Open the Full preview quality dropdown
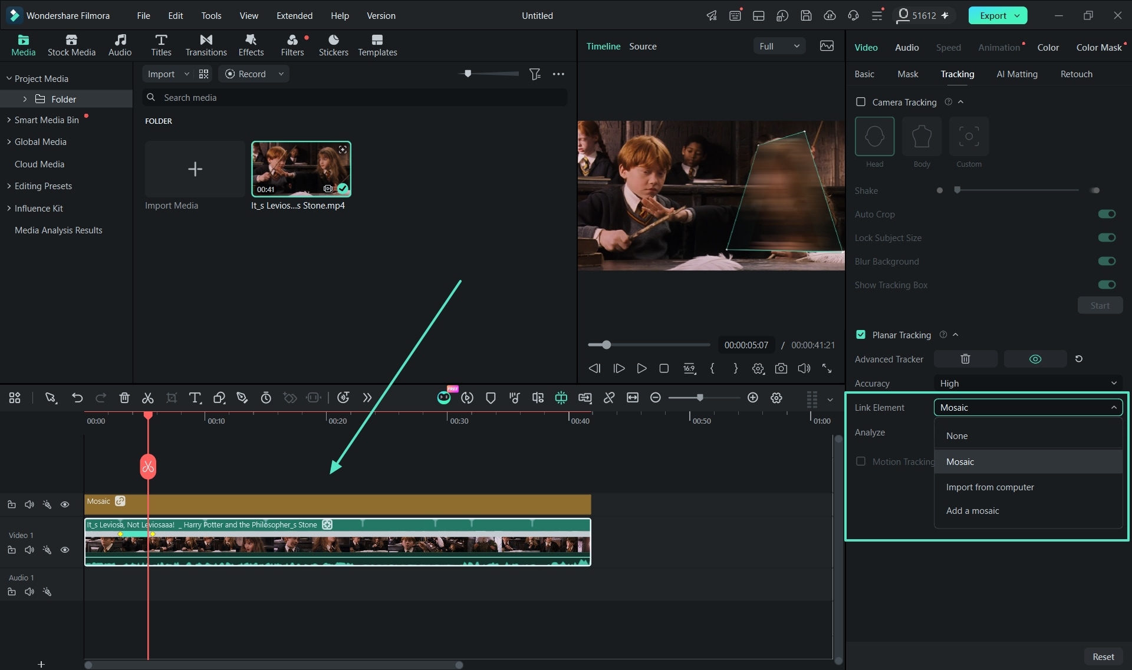1132x670 pixels. pyautogui.click(x=779, y=46)
